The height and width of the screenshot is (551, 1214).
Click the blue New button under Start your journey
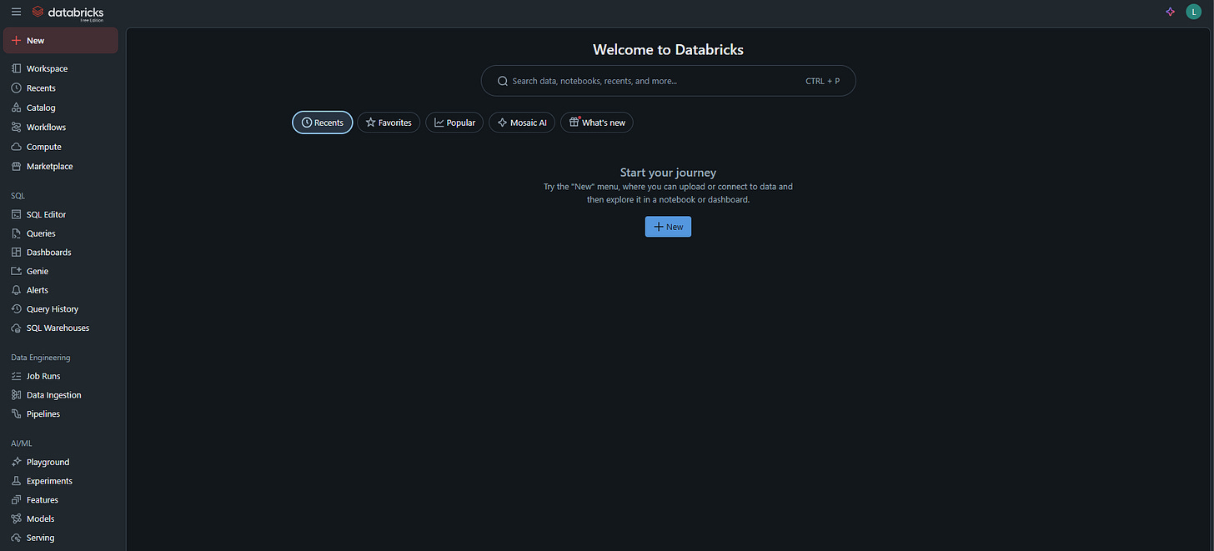point(668,227)
